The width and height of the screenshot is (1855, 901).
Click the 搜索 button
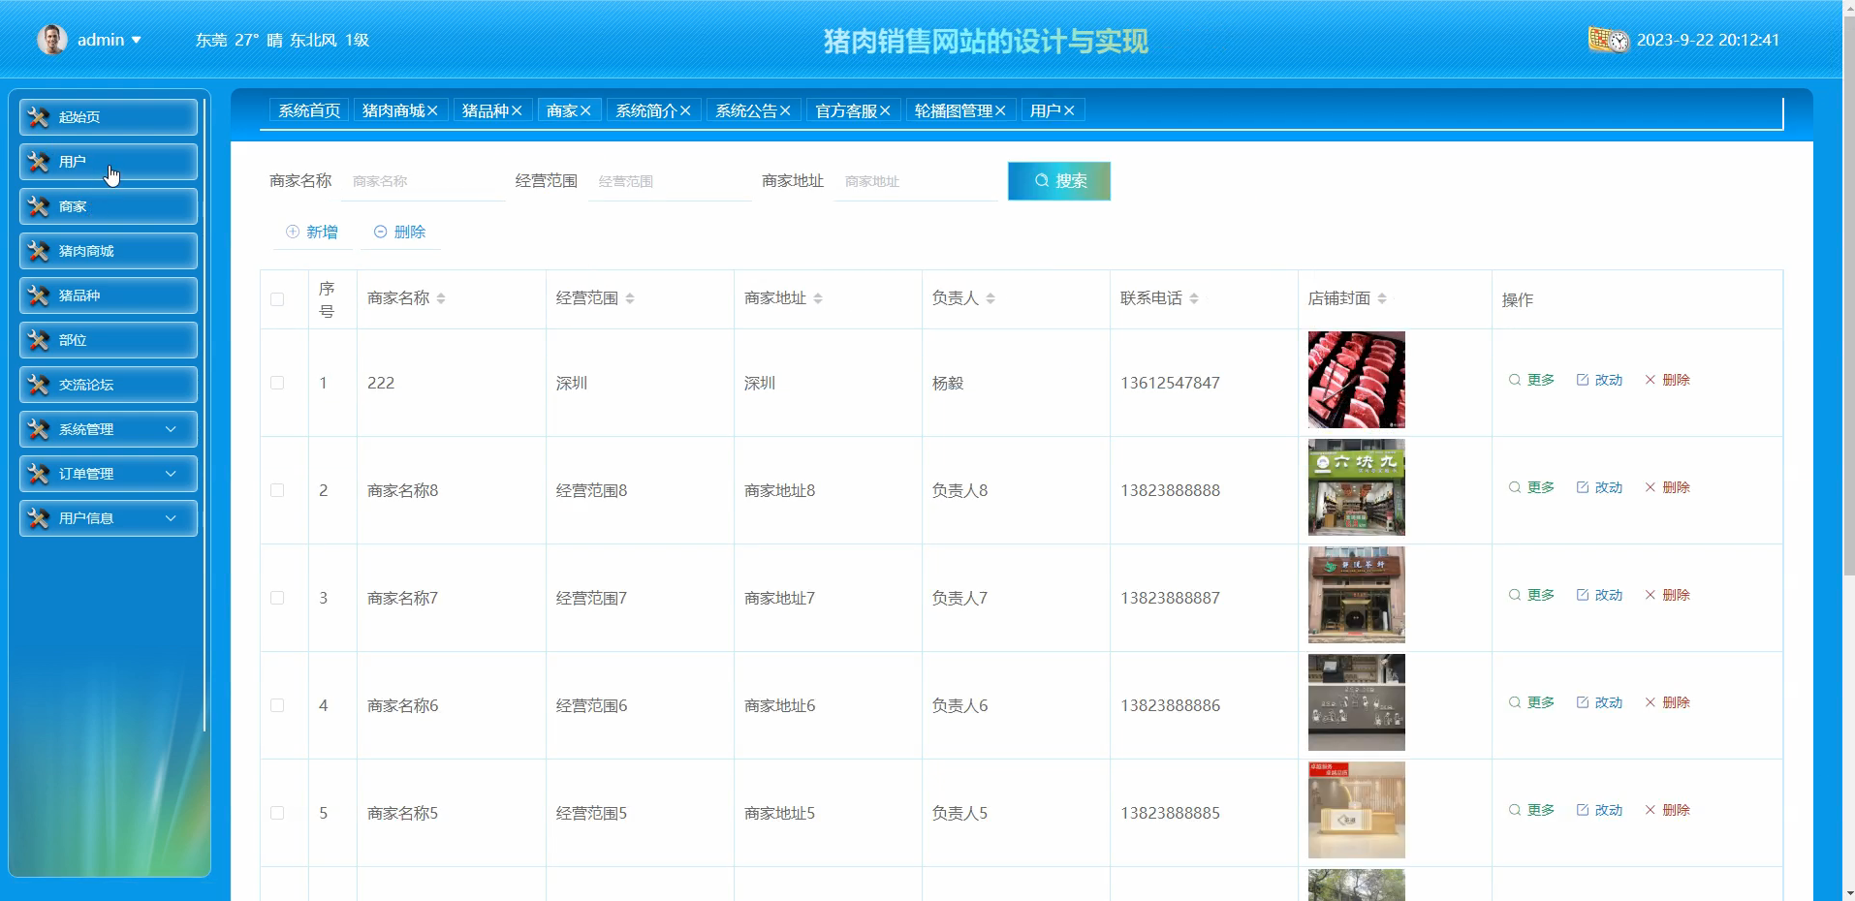(1059, 181)
